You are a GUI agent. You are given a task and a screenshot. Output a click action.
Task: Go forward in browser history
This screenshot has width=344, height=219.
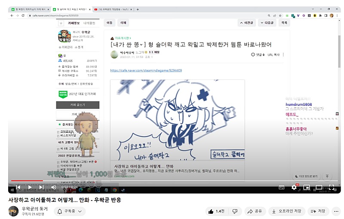tap(17, 15)
